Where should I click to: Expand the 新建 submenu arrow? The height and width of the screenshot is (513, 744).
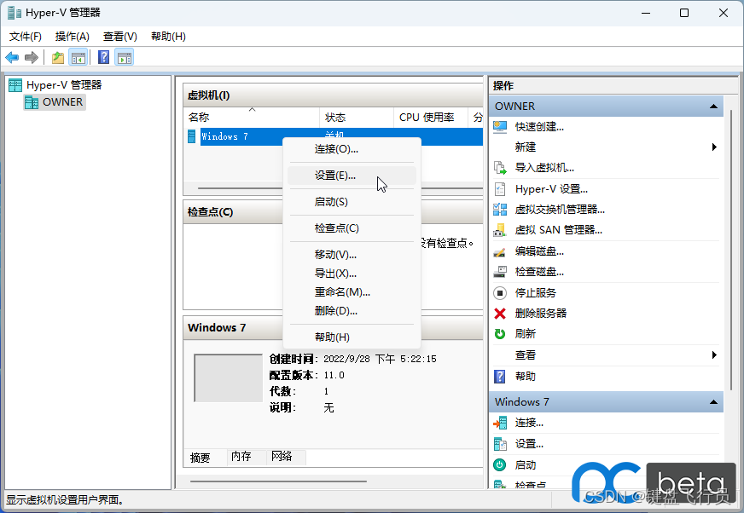(x=715, y=147)
